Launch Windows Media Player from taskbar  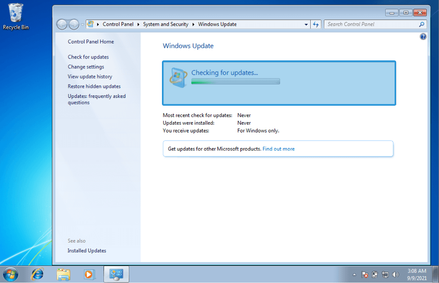pyautogui.click(x=89, y=274)
